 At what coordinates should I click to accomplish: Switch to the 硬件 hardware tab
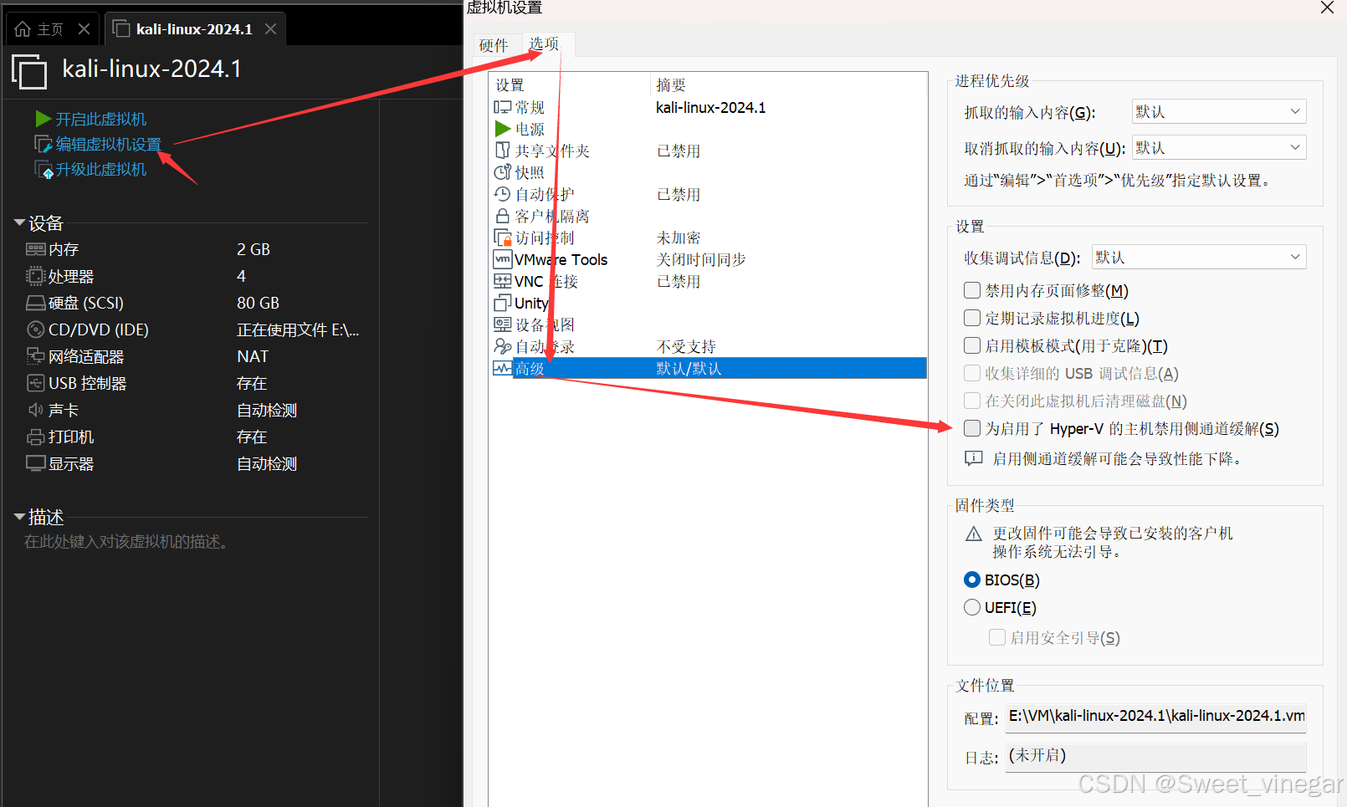494,45
